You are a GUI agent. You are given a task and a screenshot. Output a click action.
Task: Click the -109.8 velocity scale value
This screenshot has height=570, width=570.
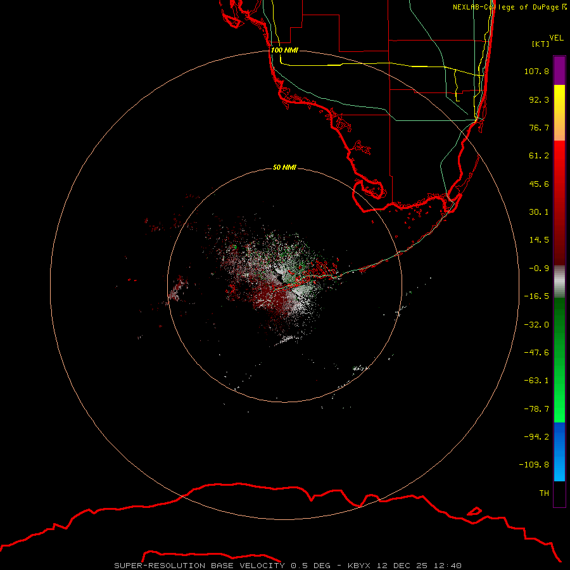[534, 465]
